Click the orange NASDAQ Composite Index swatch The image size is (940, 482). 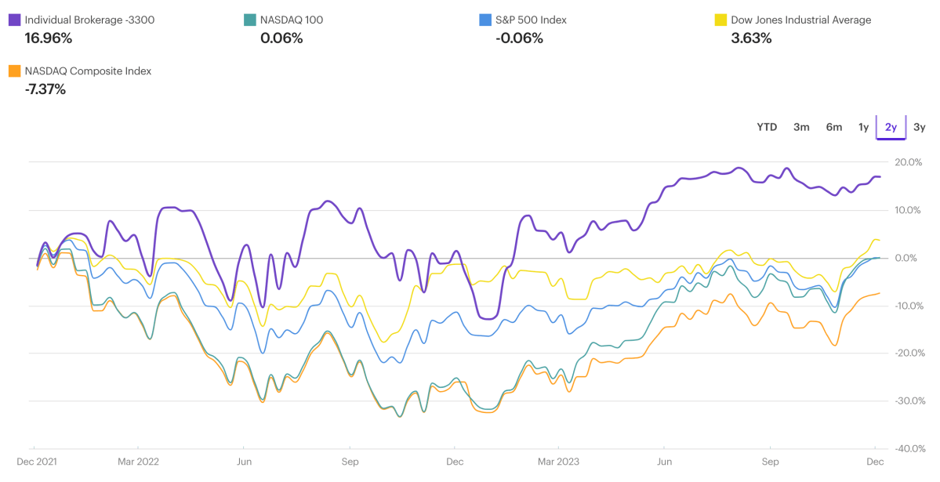(x=14, y=71)
